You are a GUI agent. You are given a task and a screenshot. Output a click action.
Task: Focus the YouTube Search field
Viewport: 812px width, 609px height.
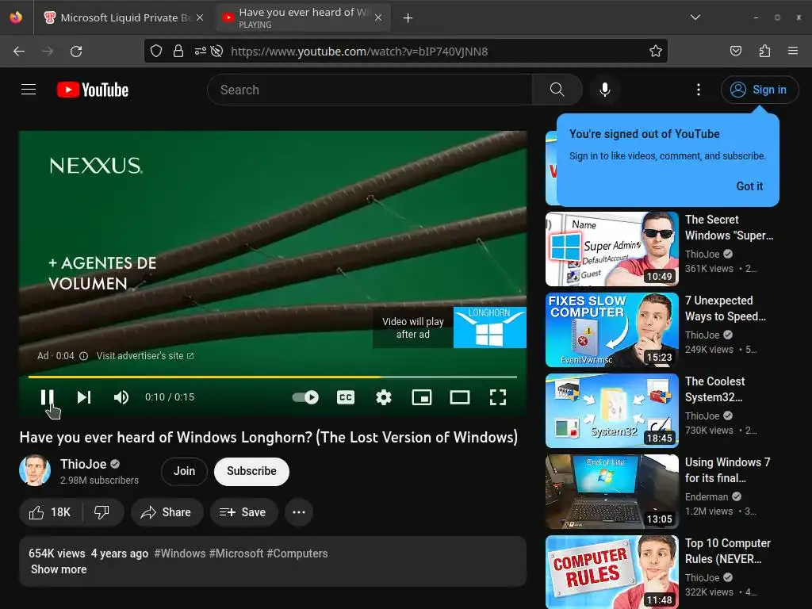click(x=370, y=90)
